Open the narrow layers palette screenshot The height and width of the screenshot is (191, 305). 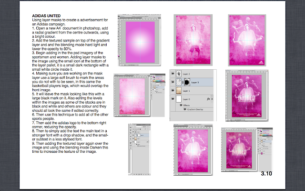click(x=139, y=149)
